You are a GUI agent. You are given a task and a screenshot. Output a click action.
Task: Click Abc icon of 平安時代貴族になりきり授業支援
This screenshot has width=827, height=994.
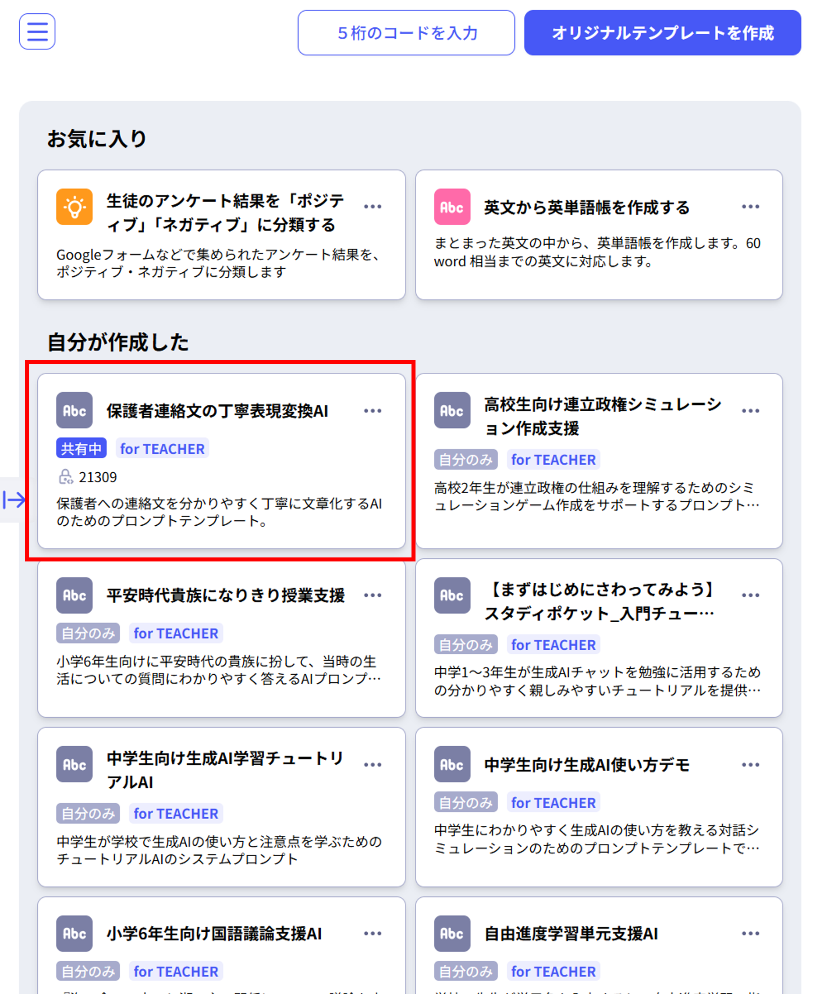[x=74, y=595]
